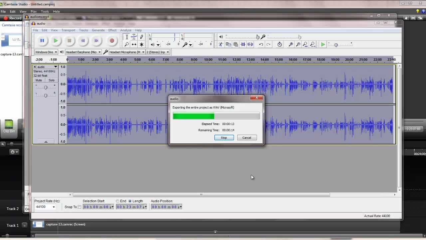Viewport: 426px width, 240px height.
Task: Click the Fit Project zoom icon
Action: 313,44
